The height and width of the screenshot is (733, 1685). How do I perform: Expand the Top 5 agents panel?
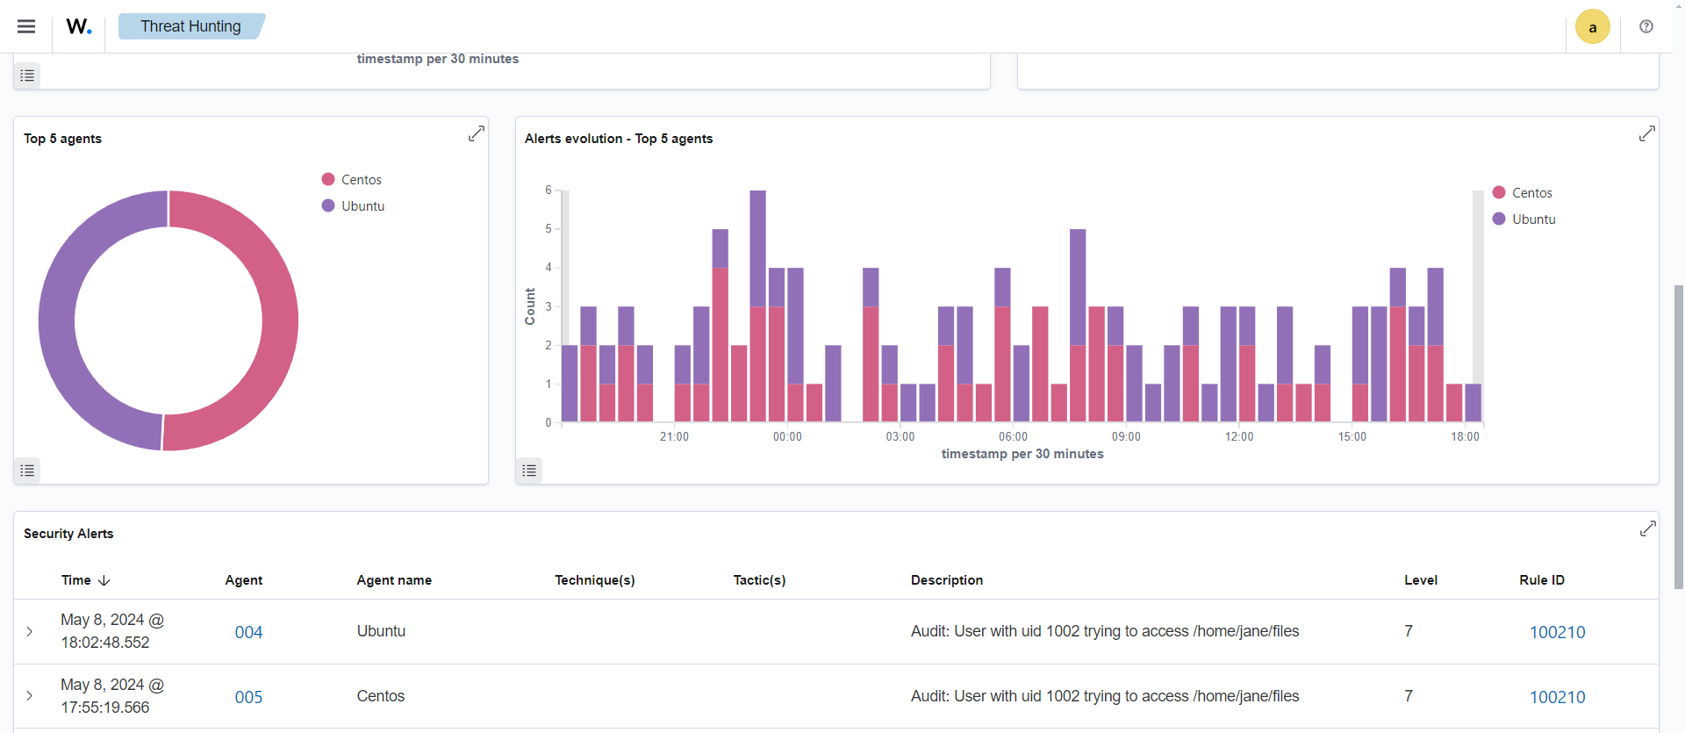[476, 133]
